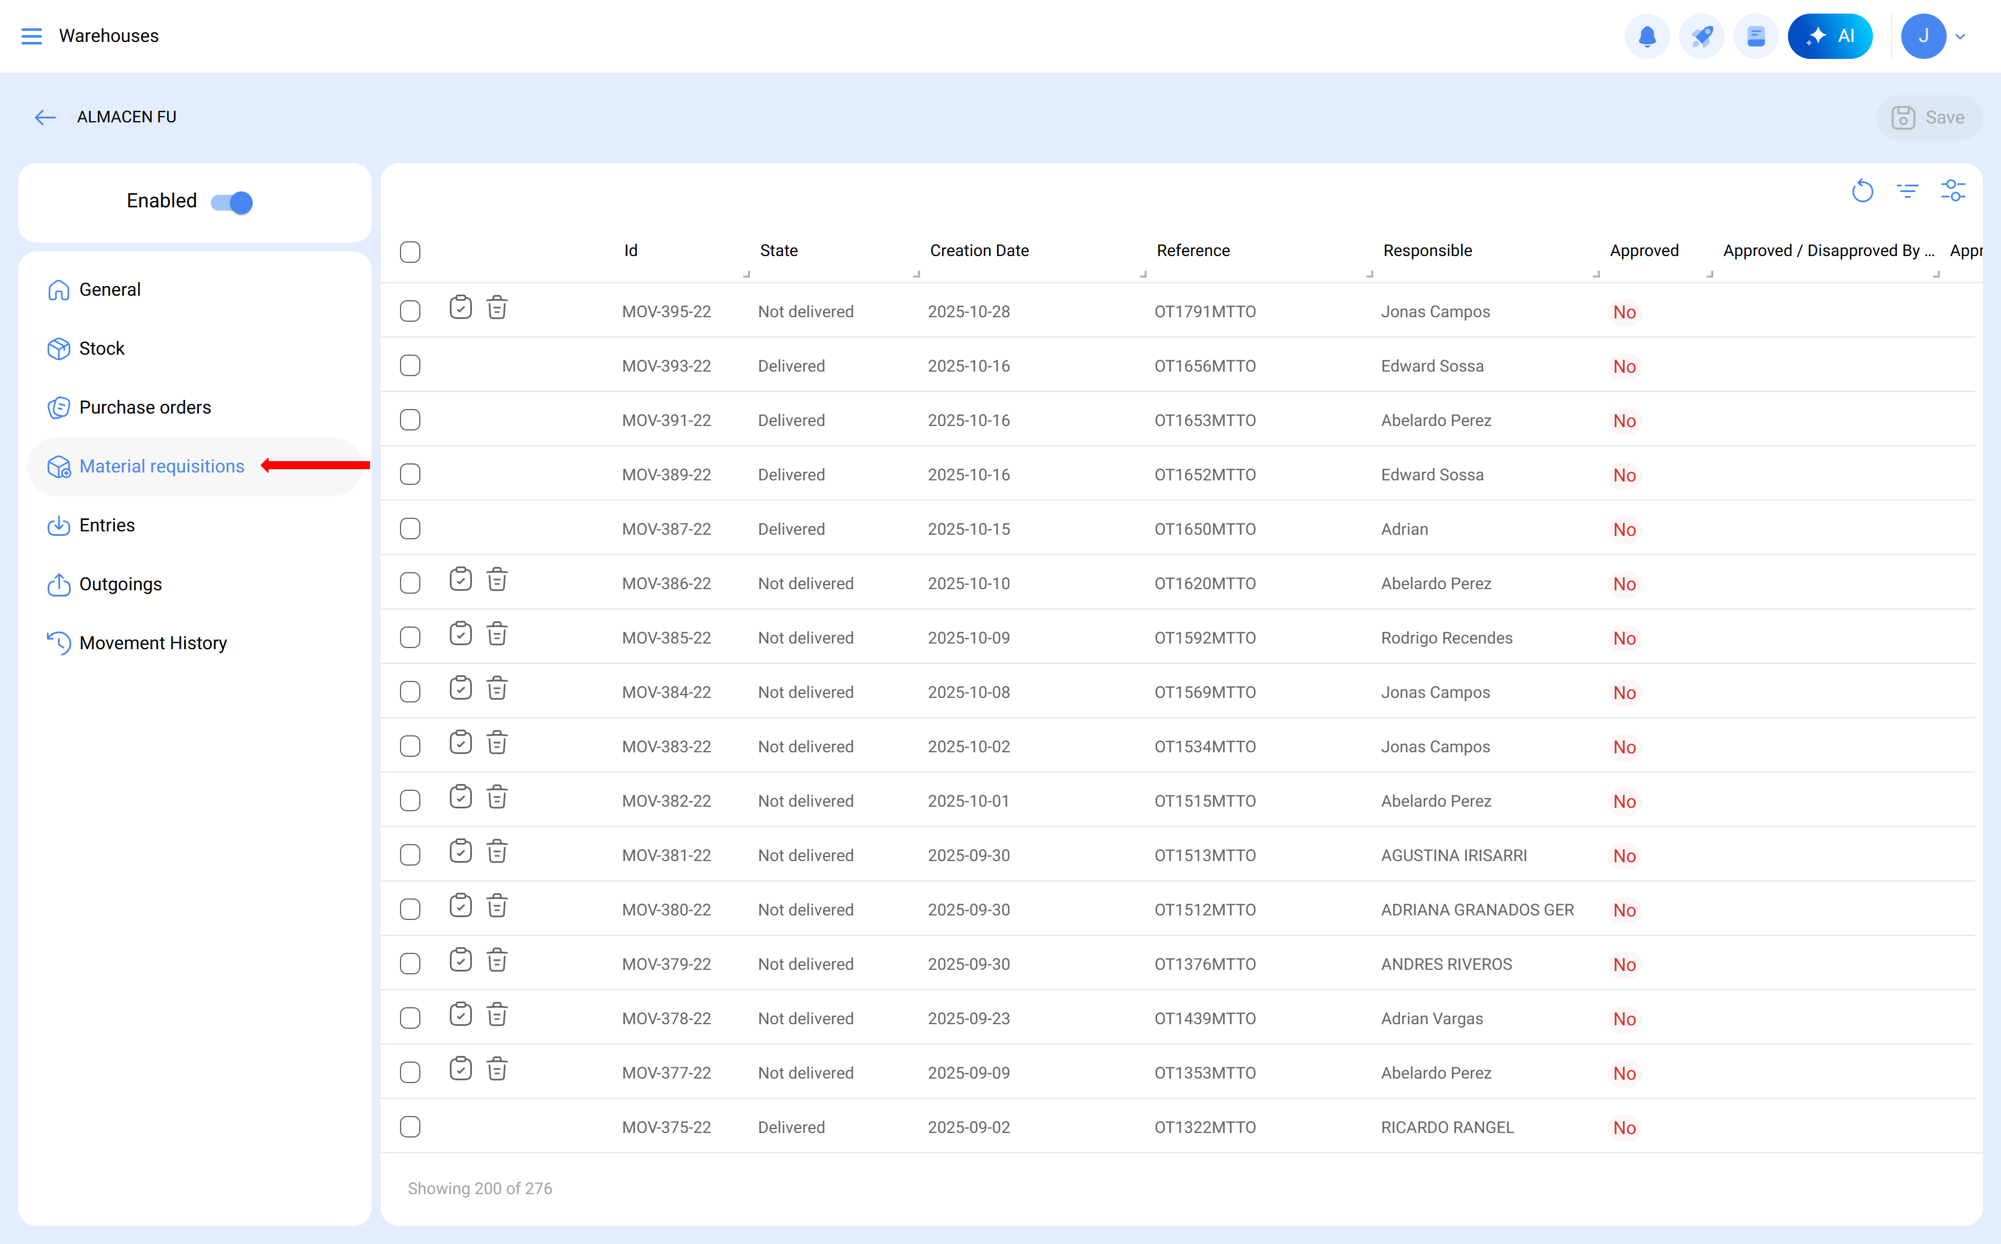Tick the checkbox for MOV-375-22
This screenshot has width=2001, height=1244.
(410, 1126)
